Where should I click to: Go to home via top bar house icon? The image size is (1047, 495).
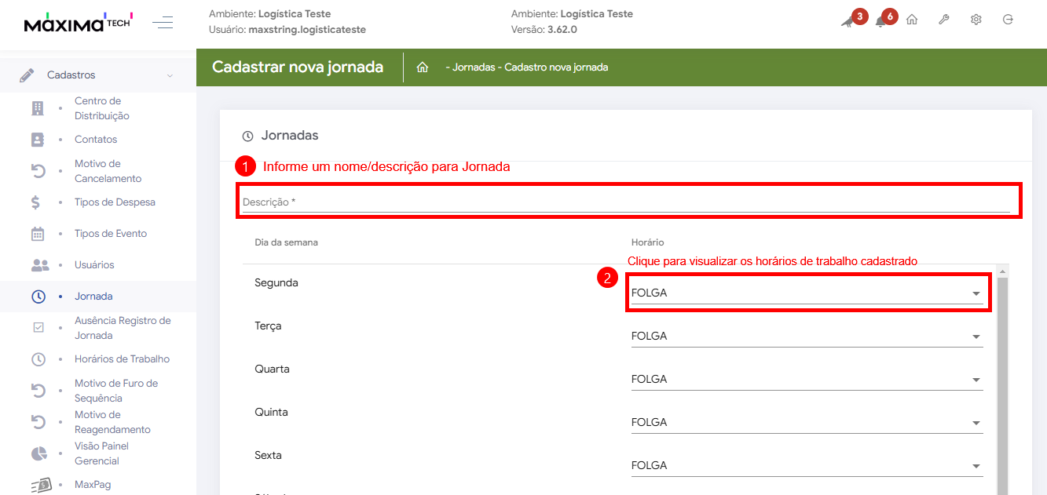tap(912, 20)
